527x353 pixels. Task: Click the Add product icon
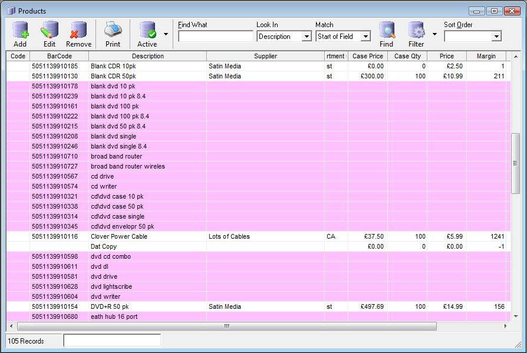(x=20, y=31)
